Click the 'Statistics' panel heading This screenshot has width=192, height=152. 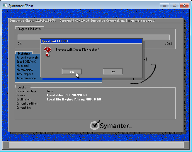(x=24, y=54)
